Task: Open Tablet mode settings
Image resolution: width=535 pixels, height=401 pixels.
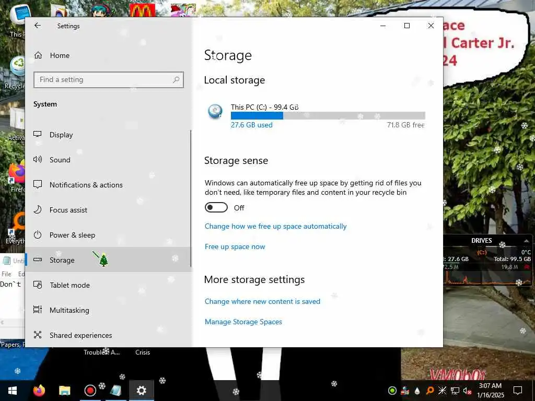Action: 109,285
